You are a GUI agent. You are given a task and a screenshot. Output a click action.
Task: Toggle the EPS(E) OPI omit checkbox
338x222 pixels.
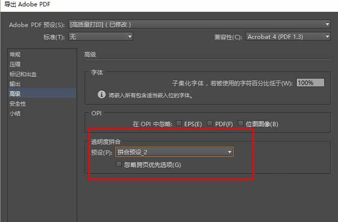179,123
